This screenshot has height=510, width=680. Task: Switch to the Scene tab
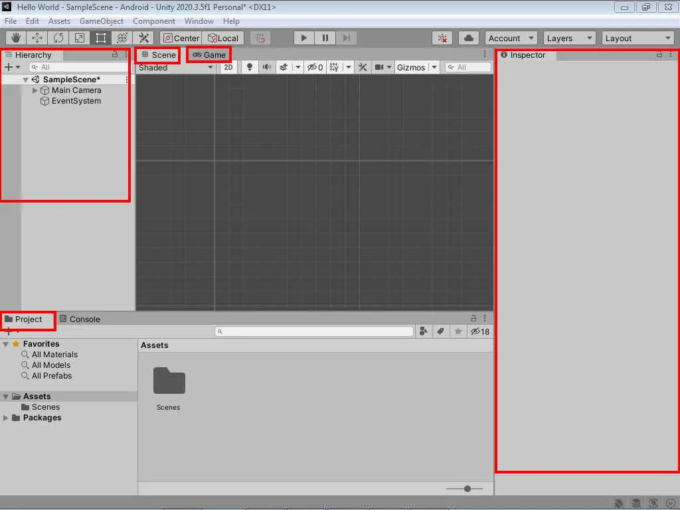coord(158,54)
